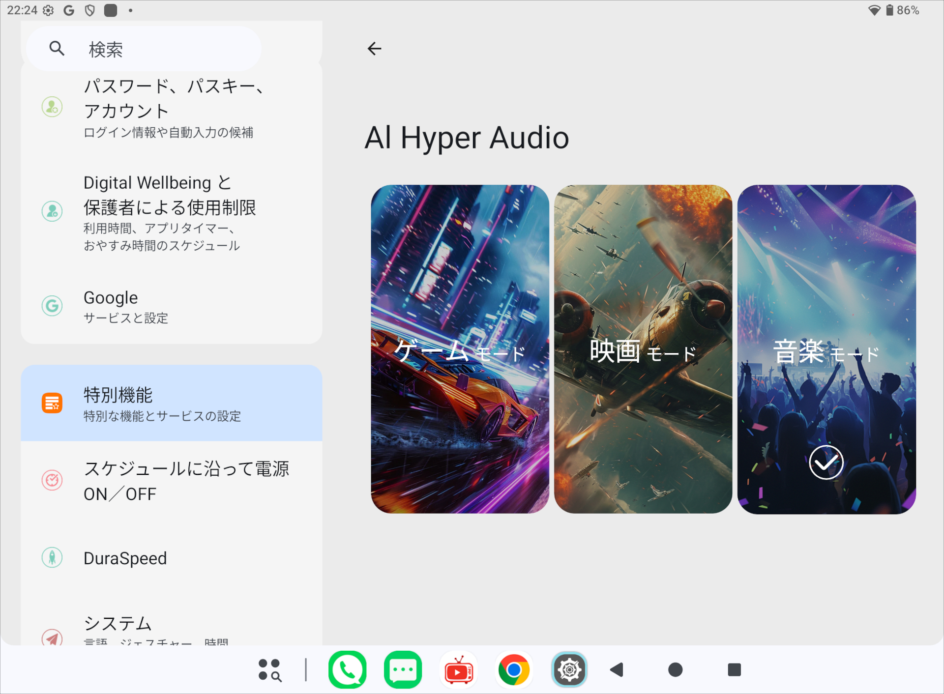
Task: Tap the checkmark on the music mode card
Action: click(826, 463)
